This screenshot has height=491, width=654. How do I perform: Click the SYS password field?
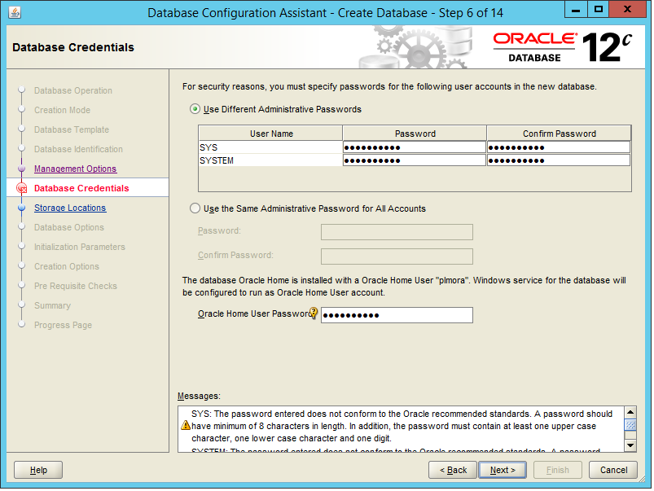415,147
